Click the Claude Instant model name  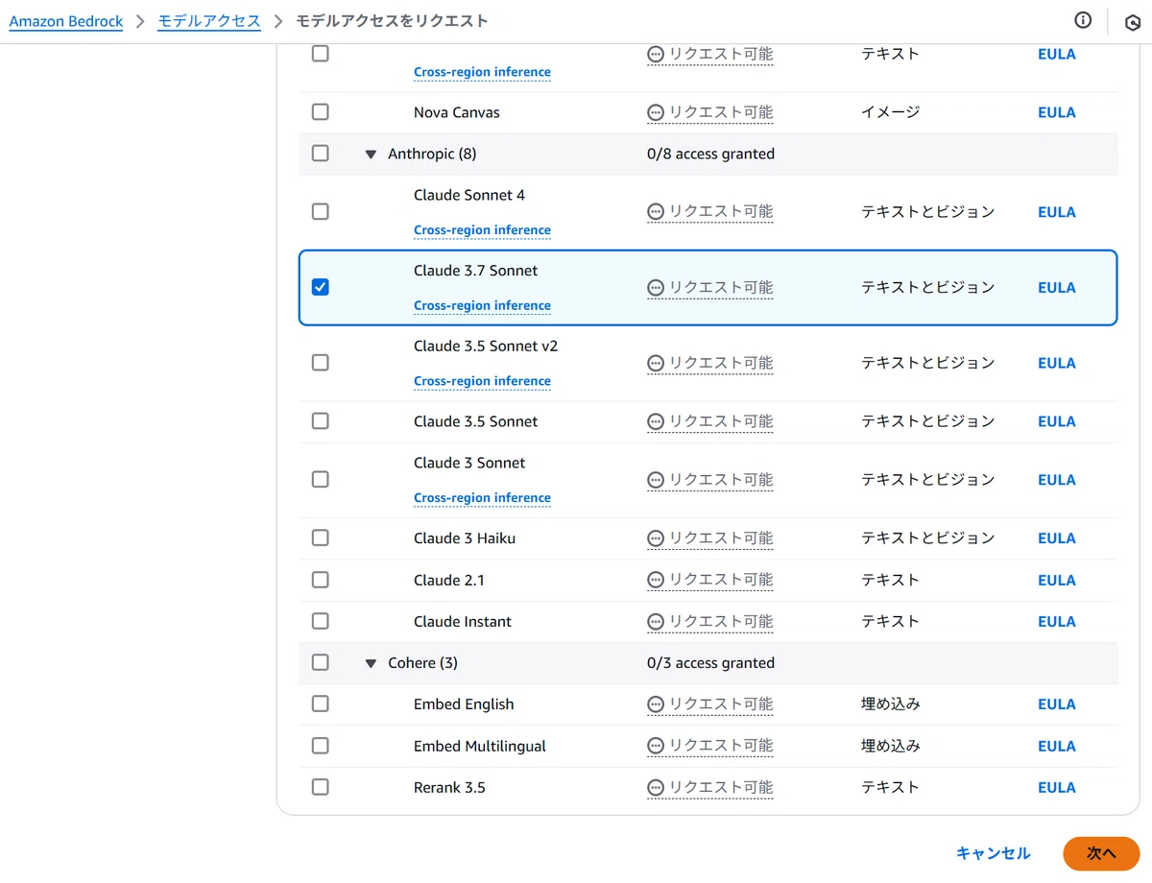[463, 622]
